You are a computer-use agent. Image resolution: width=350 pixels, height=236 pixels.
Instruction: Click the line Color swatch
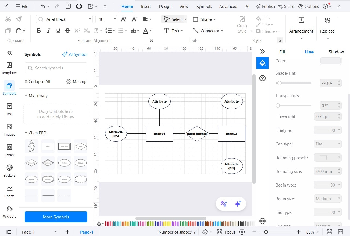331,61
